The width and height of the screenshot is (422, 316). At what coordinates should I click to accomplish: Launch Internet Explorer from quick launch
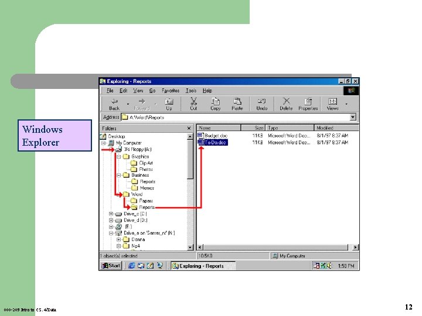point(132,266)
